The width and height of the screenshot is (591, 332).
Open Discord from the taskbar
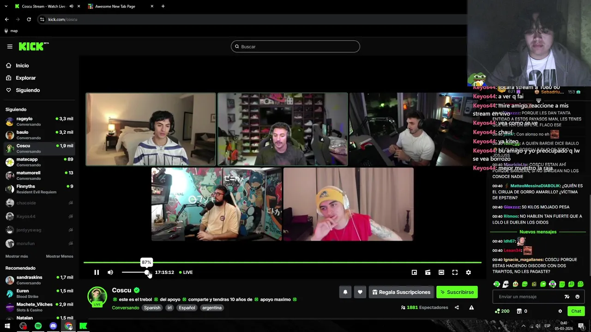click(53, 326)
